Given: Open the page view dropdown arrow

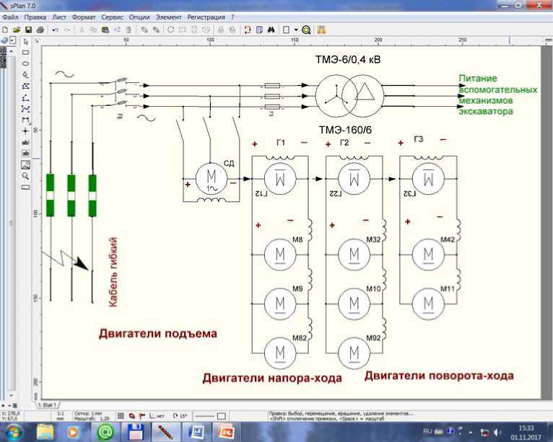Looking at the screenshot, I should coord(296,30).
